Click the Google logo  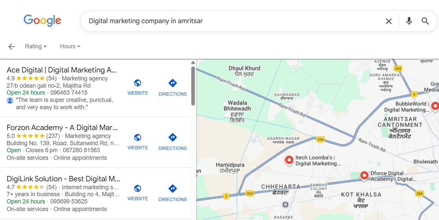point(42,21)
